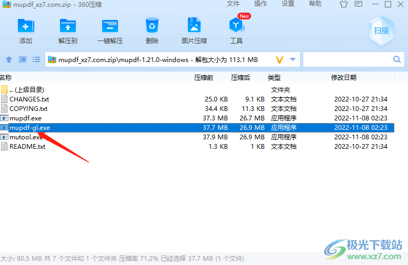This screenshot has width=408, height=265.
Task: Click the CHANGES.txt document icon
Action: tap(4, 99)
